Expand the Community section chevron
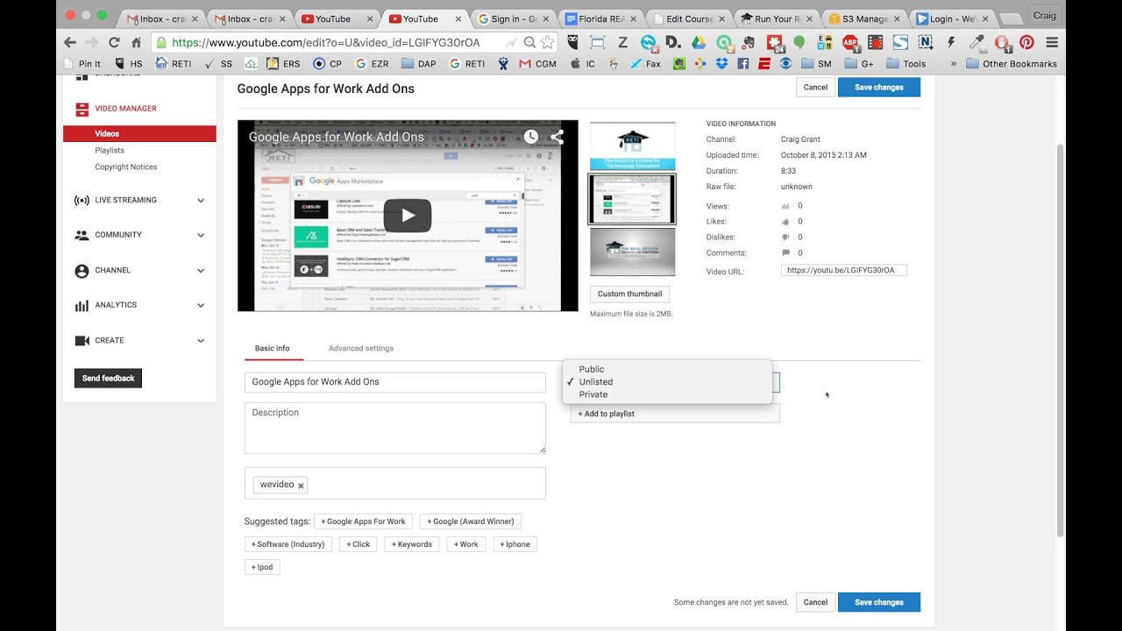Image resolution: width=1122 pixels, height=631 pixels. (x=201, y=235)
